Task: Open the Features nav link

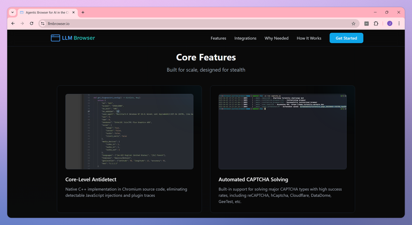Action: tap(218, 38)
